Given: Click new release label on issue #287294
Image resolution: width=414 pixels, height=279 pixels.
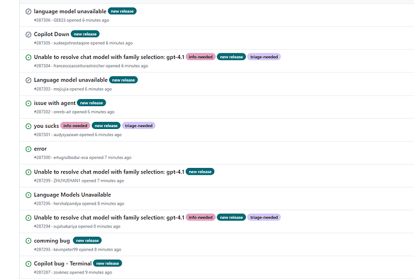Looking at the screenshot, I should [231, 217].
